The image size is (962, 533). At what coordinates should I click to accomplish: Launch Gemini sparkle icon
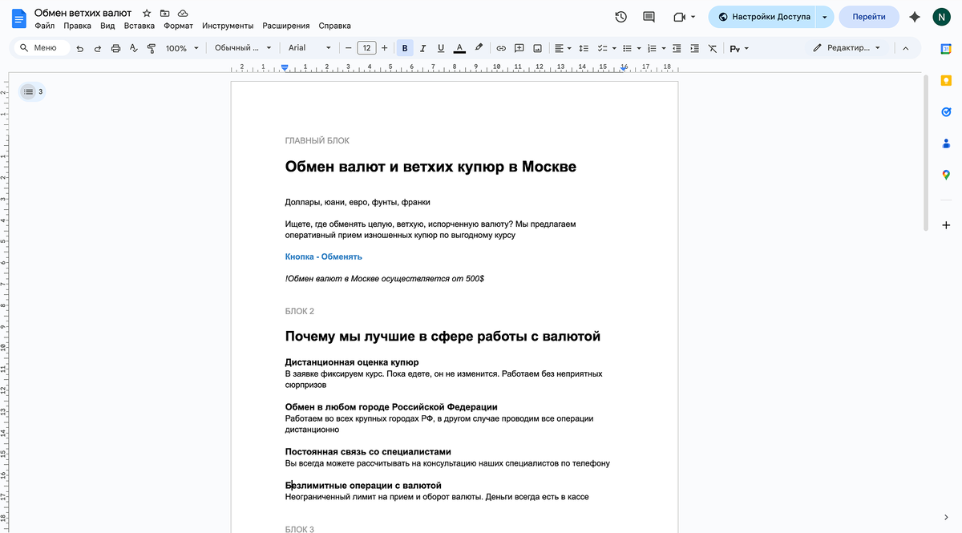click(x=914, y=17)
